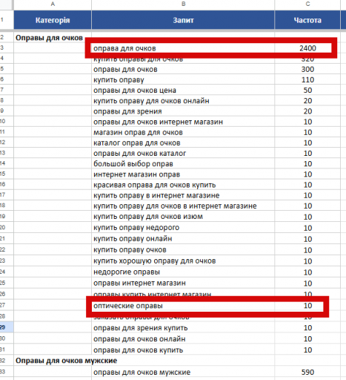Select cell 'оправы для зрения купить'
346x380 pixels.
click(183, 328)
